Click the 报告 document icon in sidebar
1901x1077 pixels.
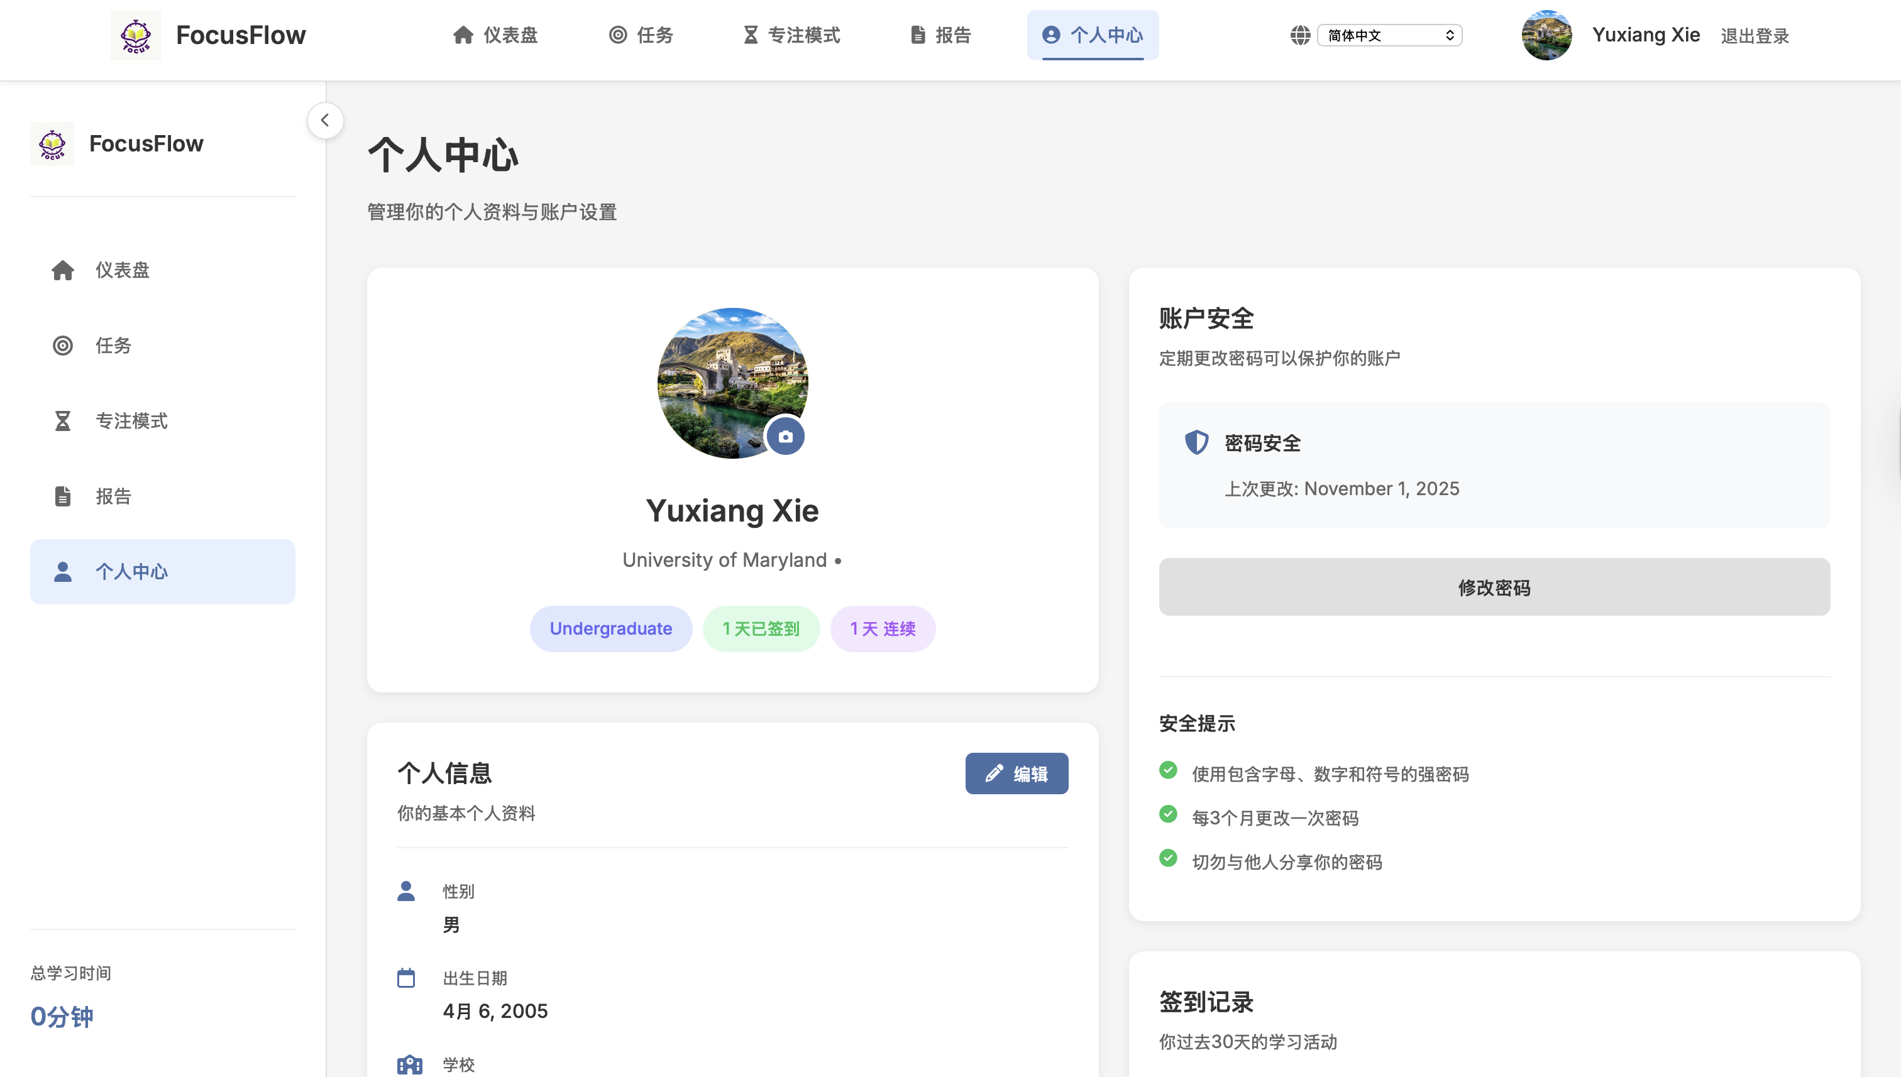point(63,496)
